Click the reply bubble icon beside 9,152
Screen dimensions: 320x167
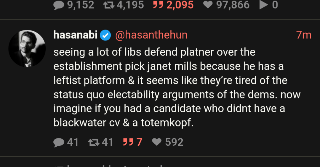(x=59, y=5)
